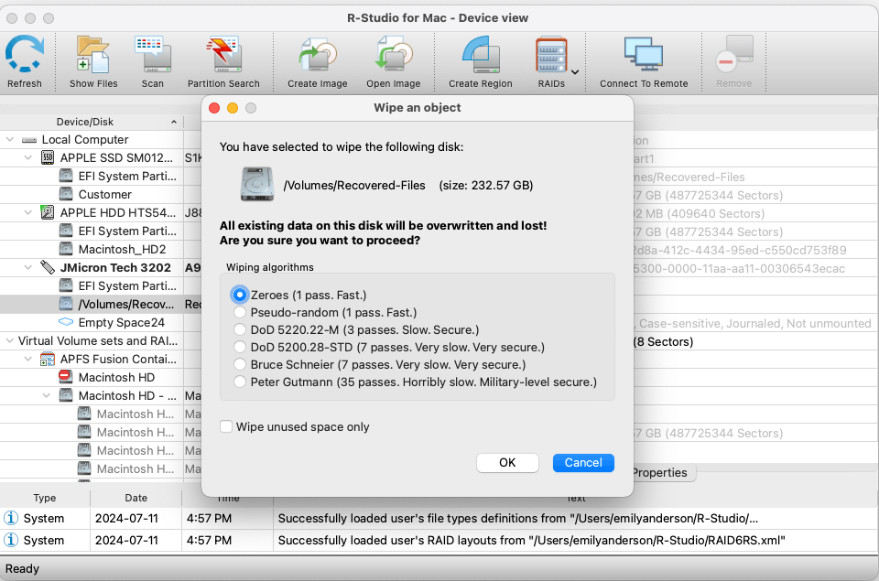This screenshot has width=879, height=581.
Task: Click the file types definitions log message
Action: (518, 518)
